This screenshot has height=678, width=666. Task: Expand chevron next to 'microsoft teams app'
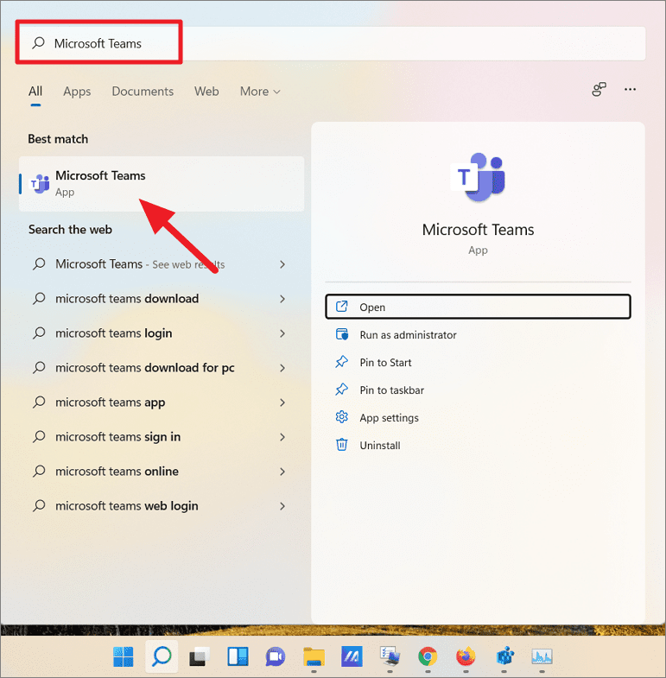[x=282, y=402]
